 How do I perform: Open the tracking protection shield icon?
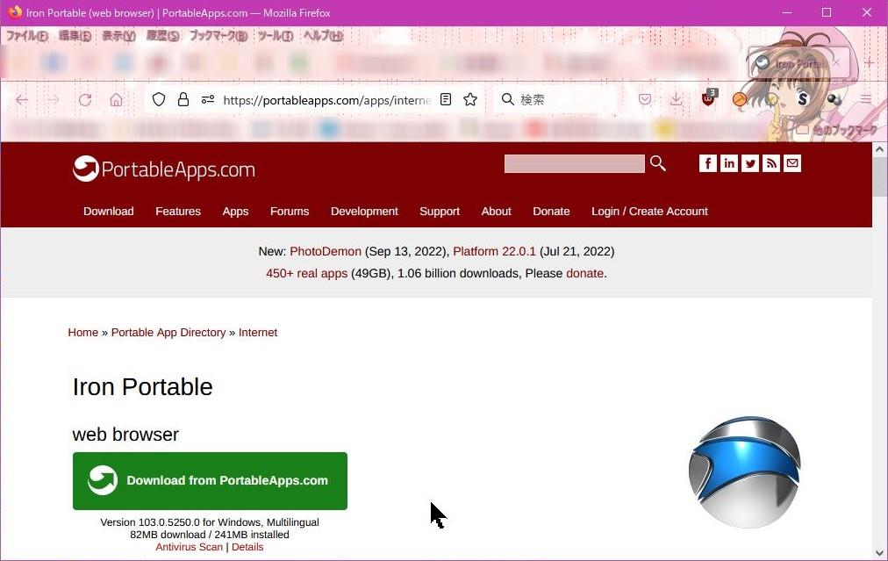pyautogui.click(x=159, y=100)
